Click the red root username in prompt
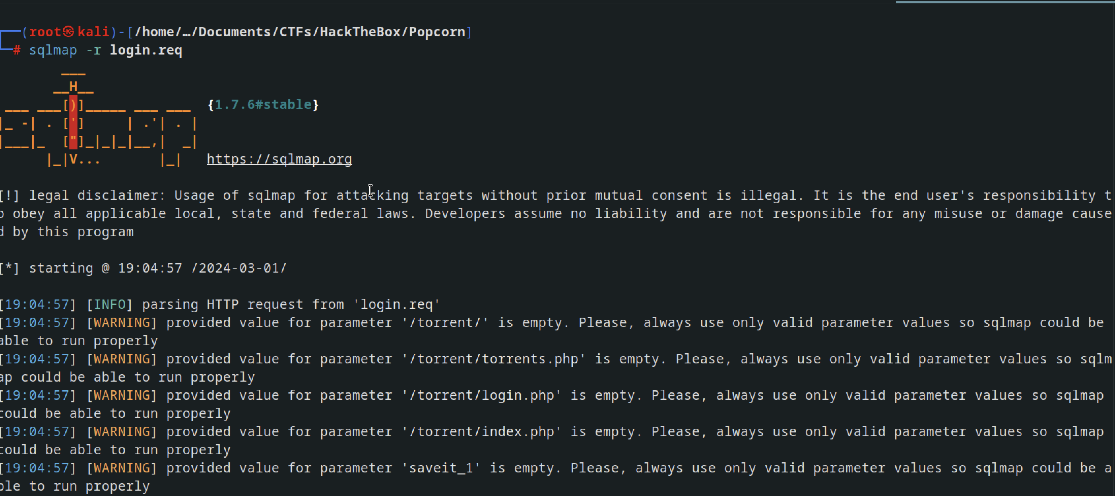This screenshot has width=1115, height=496. pos(45,32)
